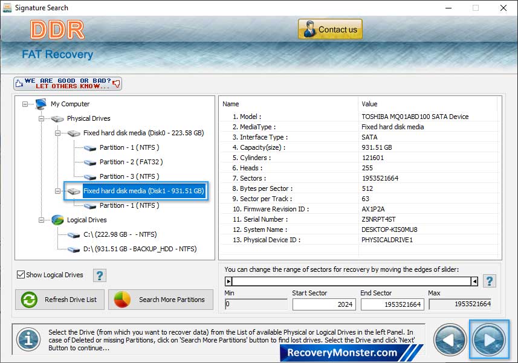Click the Name column header
Screen dimensions: 518x363
230,104
